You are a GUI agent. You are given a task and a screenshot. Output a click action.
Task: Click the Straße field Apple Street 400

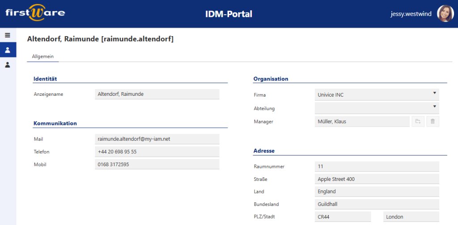tap(377, 179)
